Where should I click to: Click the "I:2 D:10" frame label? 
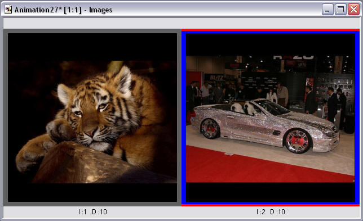(271, 212)
